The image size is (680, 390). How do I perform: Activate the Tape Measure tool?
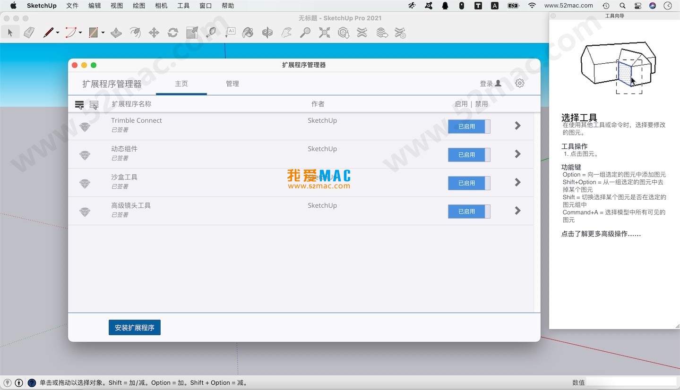pos(211,33)
